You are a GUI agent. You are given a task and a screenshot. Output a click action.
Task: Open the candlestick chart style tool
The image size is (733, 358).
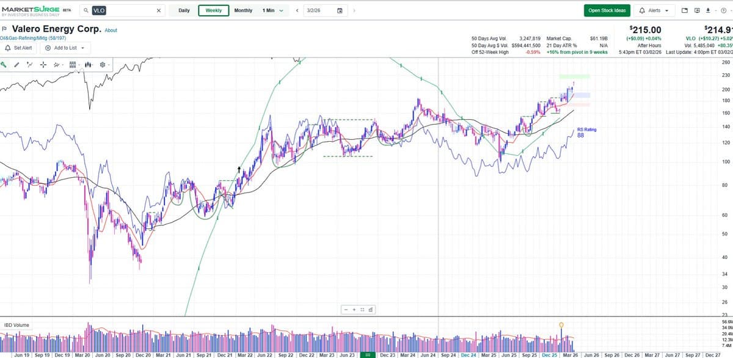click(x=87, y=64)
